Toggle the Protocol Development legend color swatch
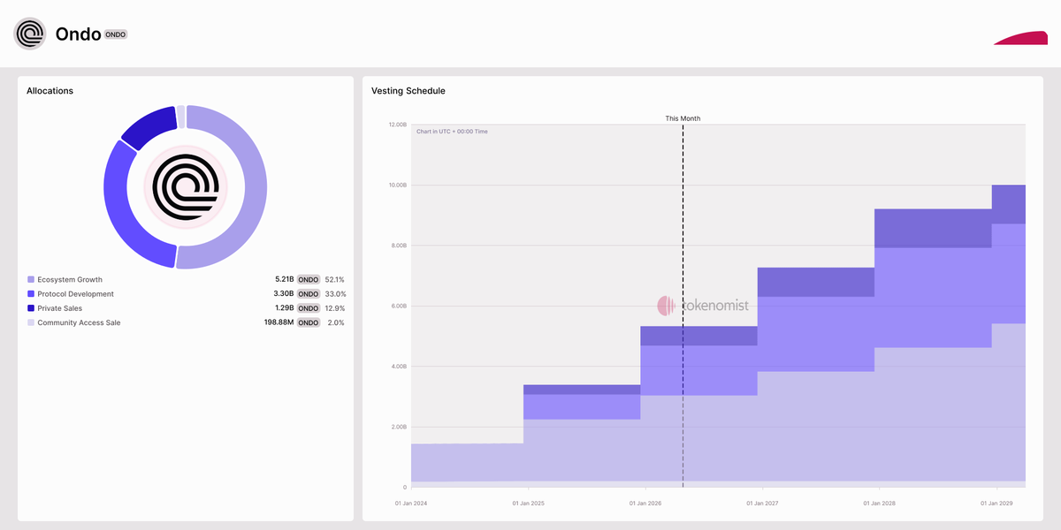This screenshot has height=530, width=1061. [x=31, y=294]
